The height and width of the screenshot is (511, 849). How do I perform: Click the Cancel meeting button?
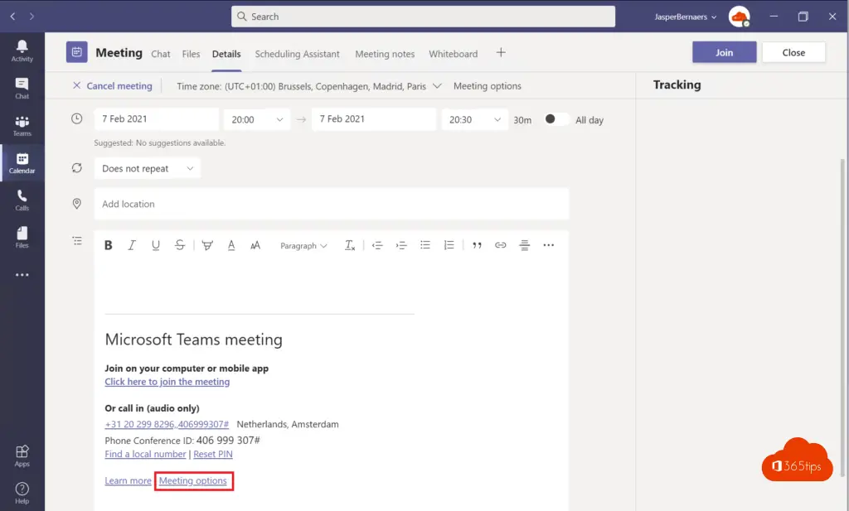click(x=112, y=86)
